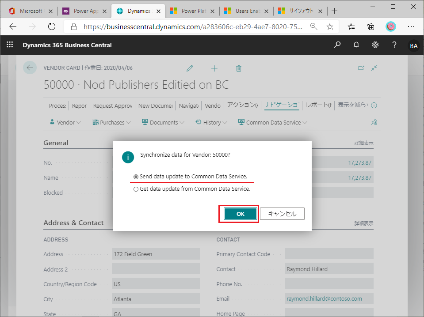
Task: Open Business Central search magnifier
Action: coord(337,45)
